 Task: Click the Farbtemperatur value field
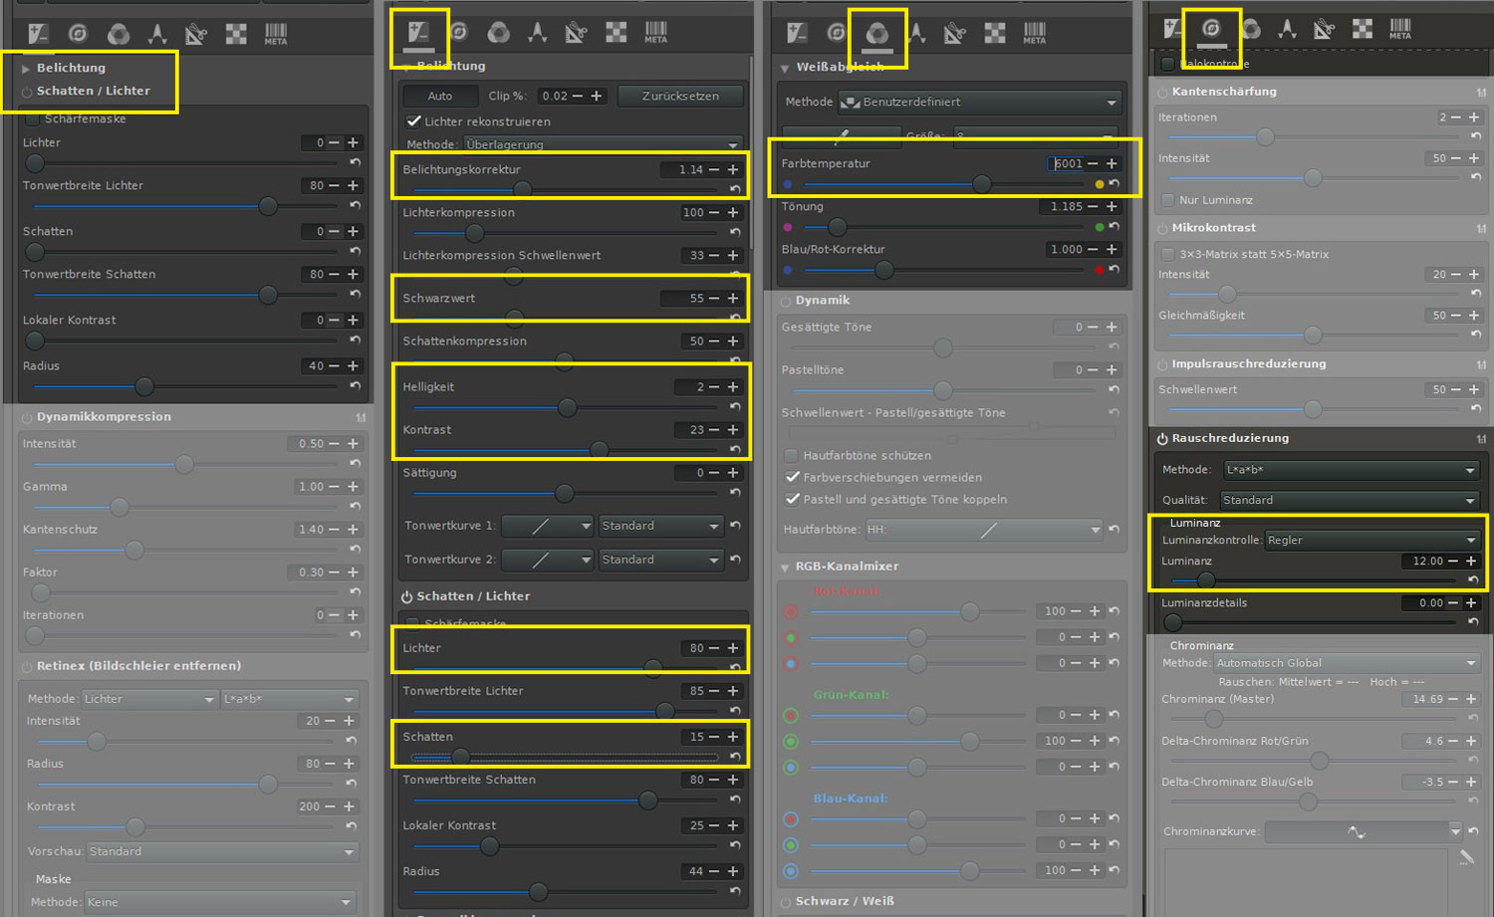click(1066, 164)
